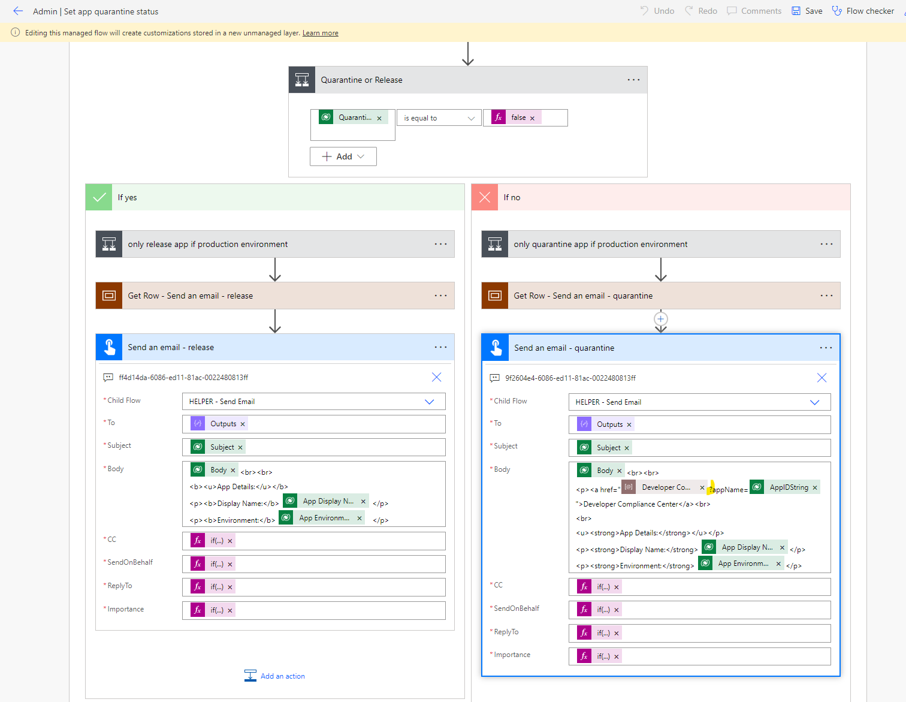Save the flow using the Save icon
The height and width of the screenshot is (702, 906).
805,10
